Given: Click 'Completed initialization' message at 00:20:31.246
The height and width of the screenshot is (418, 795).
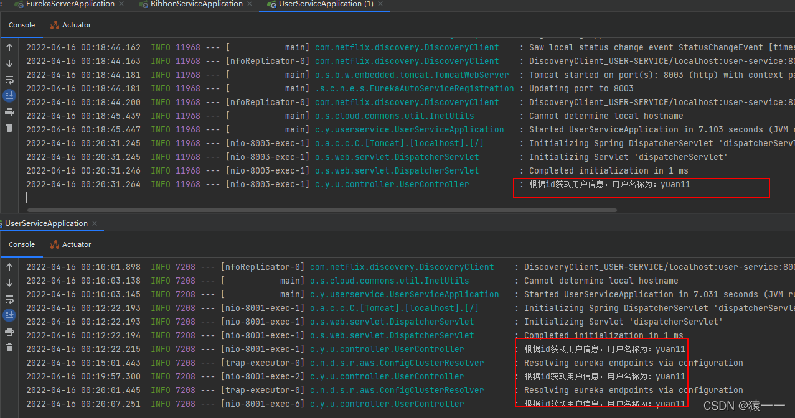Looking at the screenshot, I should (609, 170).
